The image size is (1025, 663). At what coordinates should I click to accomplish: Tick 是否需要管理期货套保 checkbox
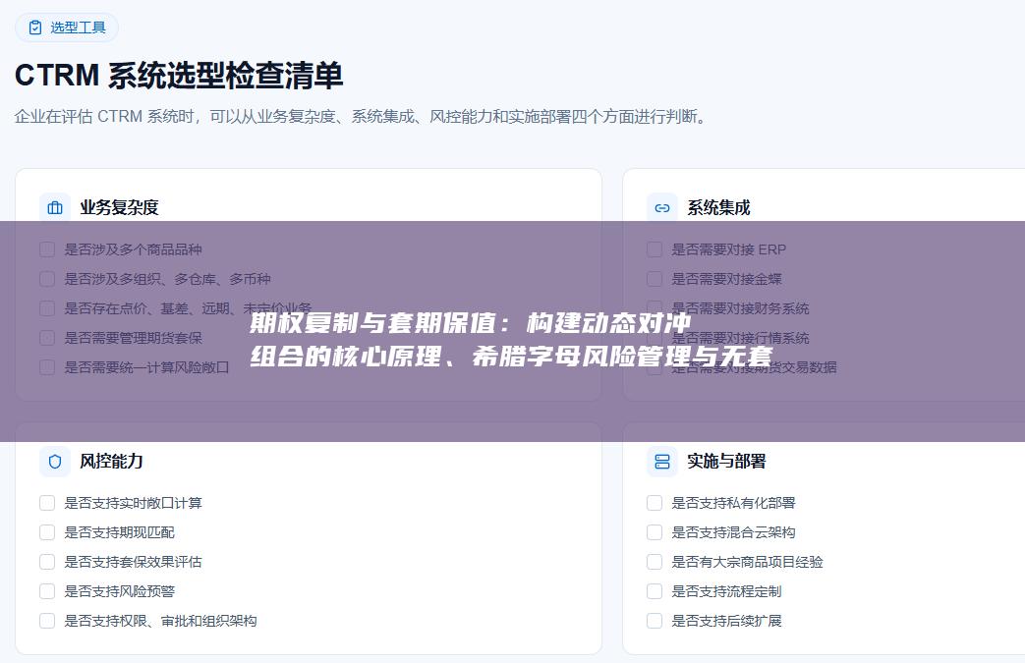[x=47, y=338]
